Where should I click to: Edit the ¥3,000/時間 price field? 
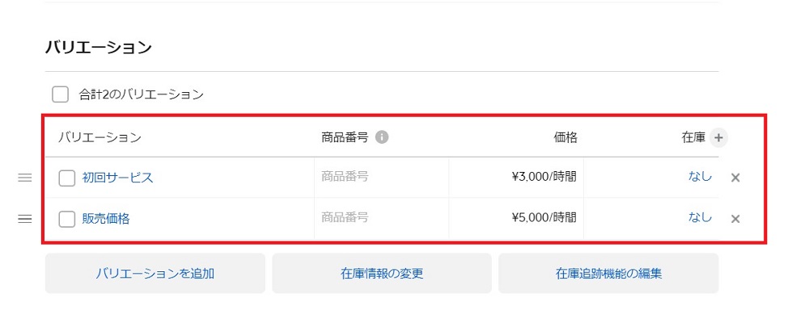516,177
